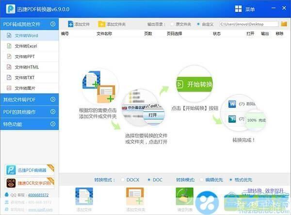Expand the 特色功能 section arrow
This screenshot has height=215, width=291.
coord(53,124)
